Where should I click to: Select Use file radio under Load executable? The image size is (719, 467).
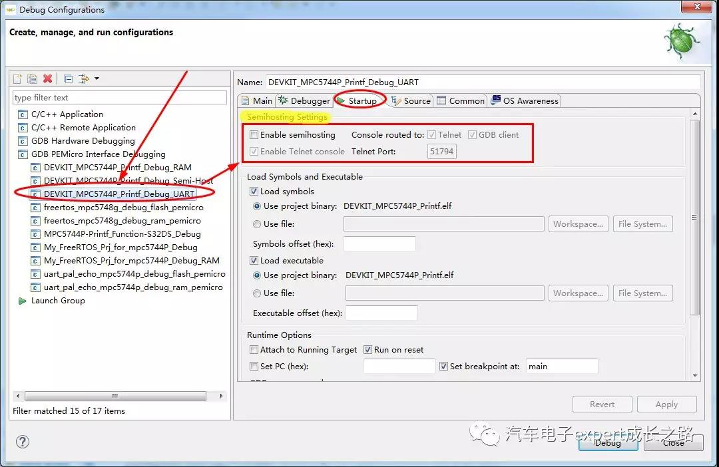(x=257, y=293)
